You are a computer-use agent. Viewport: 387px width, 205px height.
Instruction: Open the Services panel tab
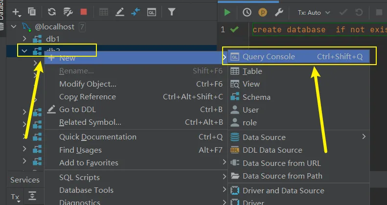(24, 180)
